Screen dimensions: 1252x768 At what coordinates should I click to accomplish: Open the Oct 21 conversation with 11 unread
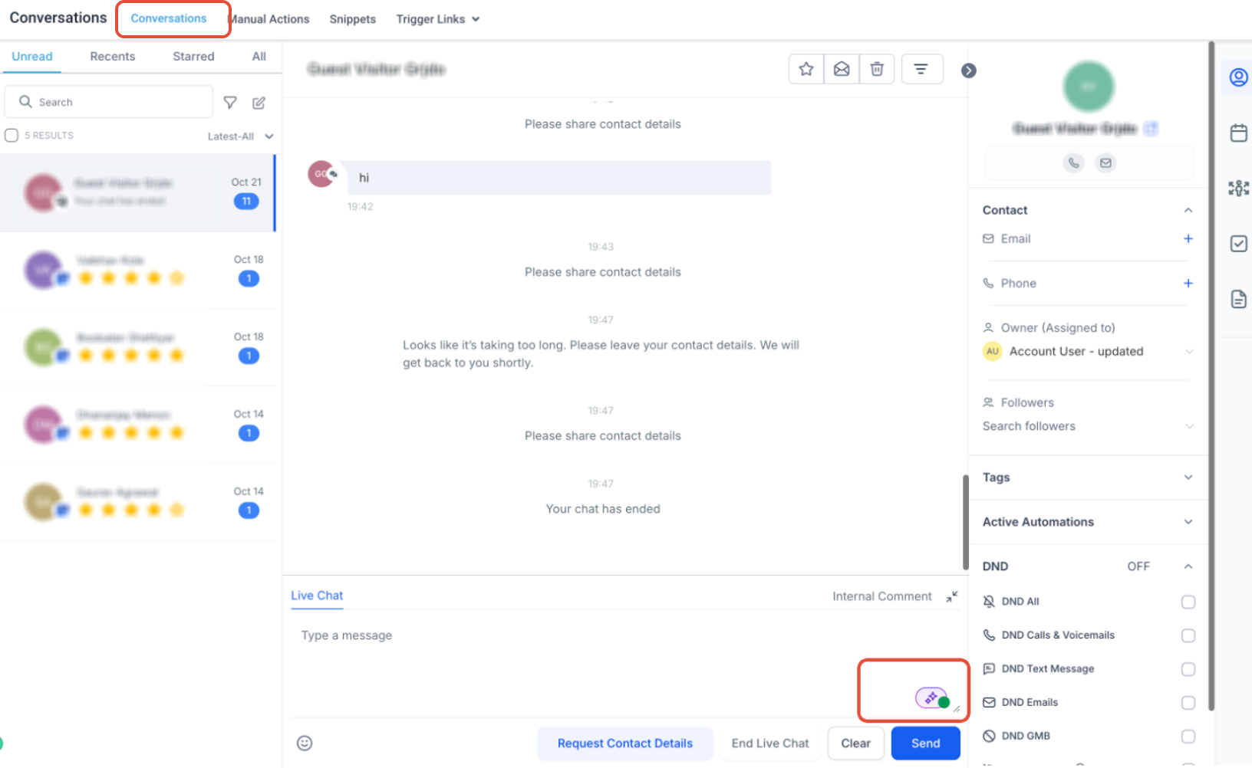point(137,193)
